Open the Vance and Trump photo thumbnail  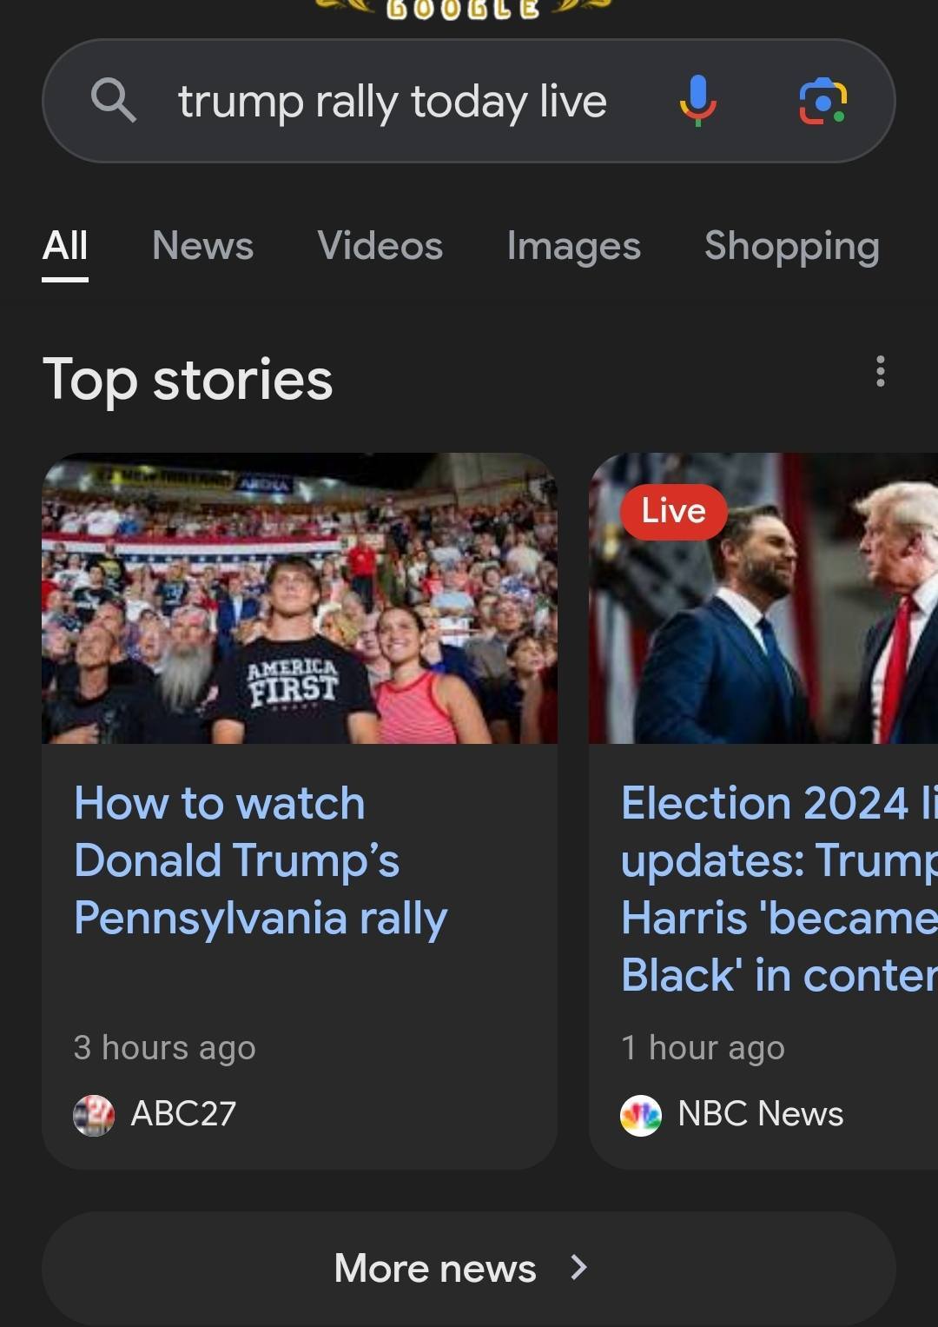[763, 598]
